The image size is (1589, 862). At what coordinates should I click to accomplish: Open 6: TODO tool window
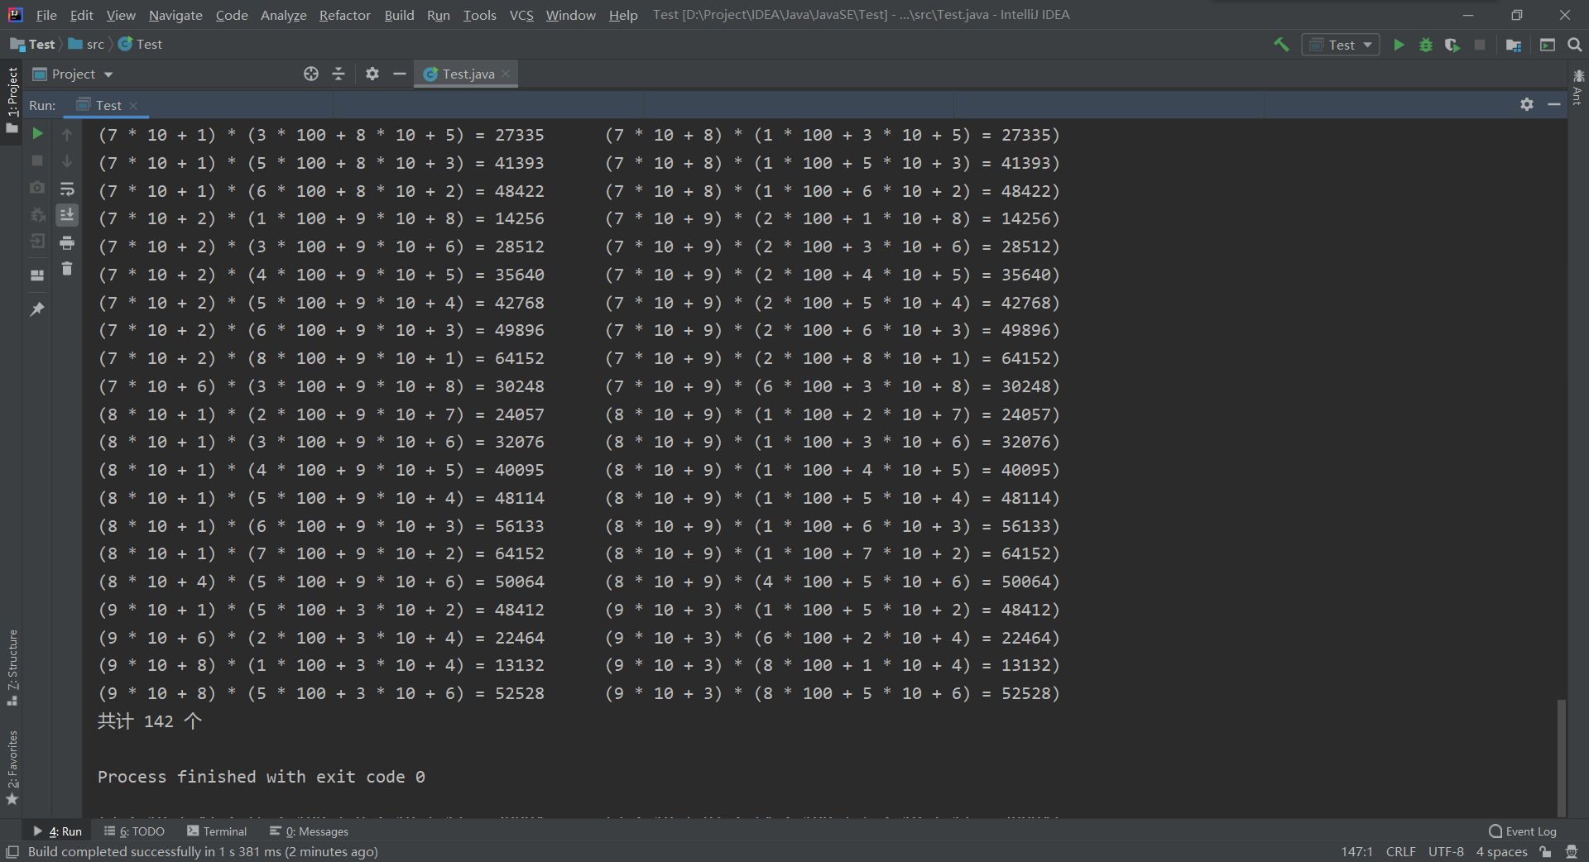click(x=134, y=831)
